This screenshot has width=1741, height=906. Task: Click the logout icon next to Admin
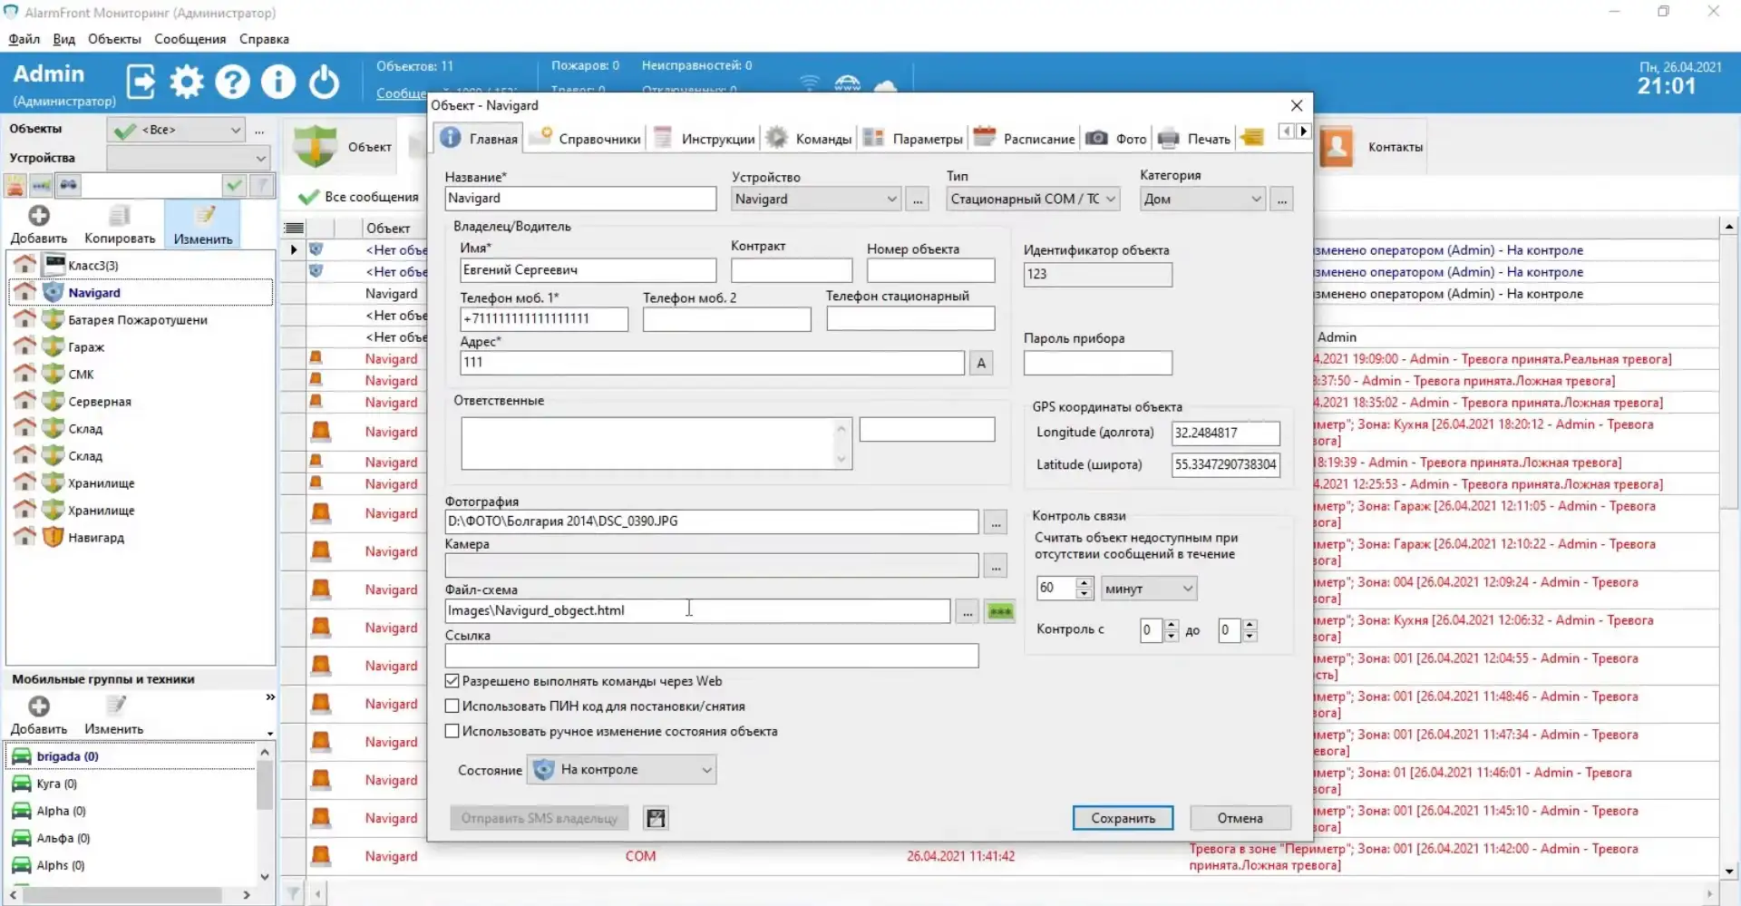click(x=141, y=83)
